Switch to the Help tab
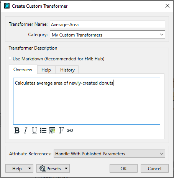 click(x=46, y=70)
